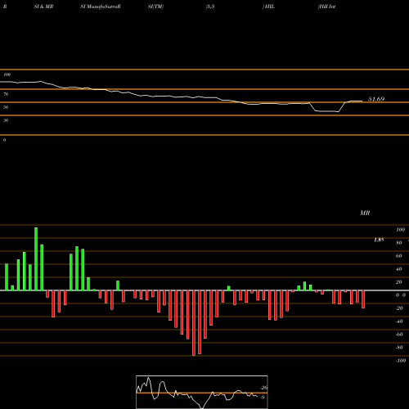Click the '(Hill Int' title text
Screen dimensions: 409x409
coord(326,7)
